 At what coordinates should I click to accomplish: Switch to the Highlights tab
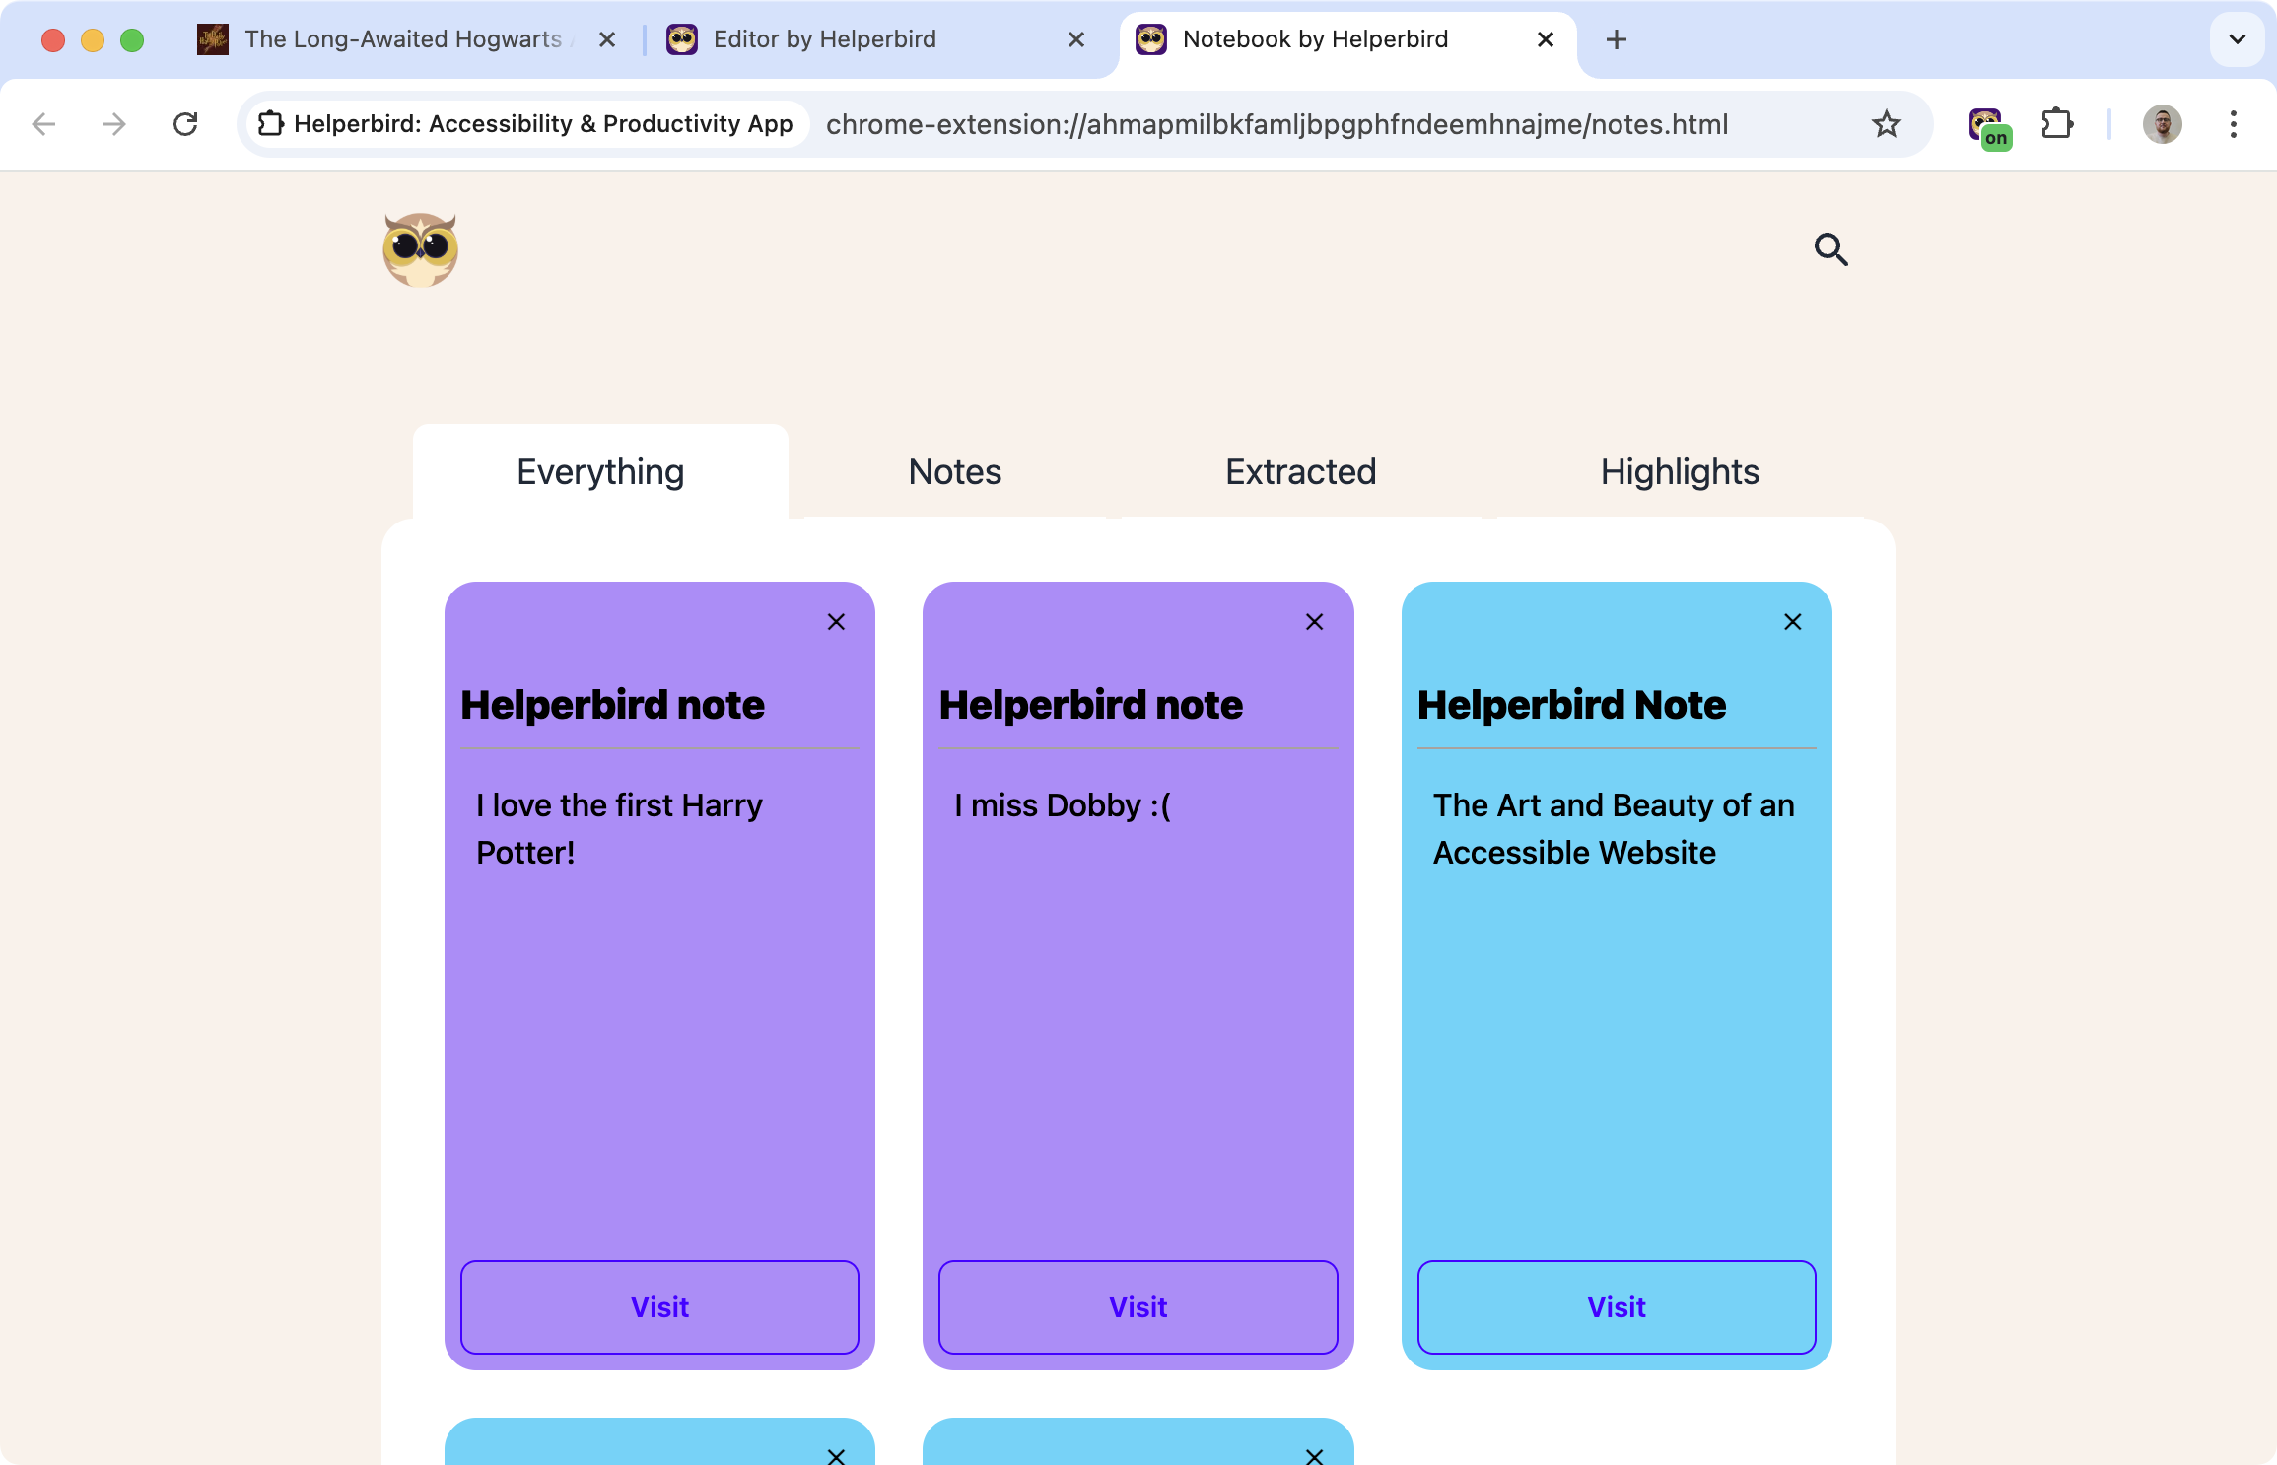pos(1680,471)
